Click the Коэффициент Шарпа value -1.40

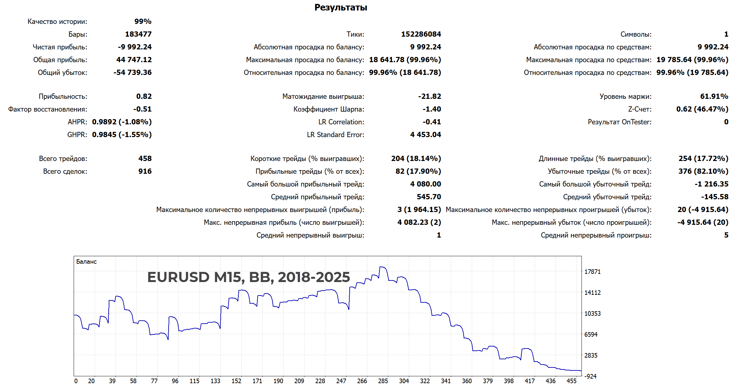(x=432, y=109)
